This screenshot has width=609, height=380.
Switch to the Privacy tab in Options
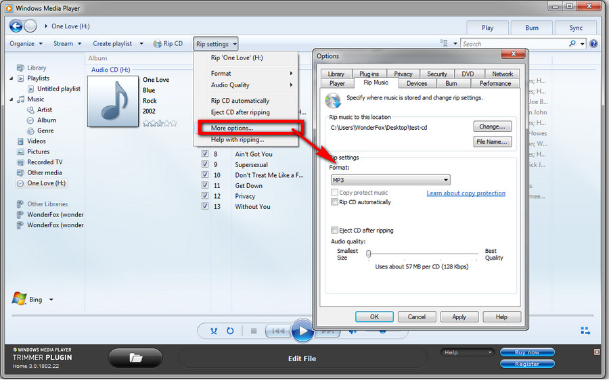(403, 74)
